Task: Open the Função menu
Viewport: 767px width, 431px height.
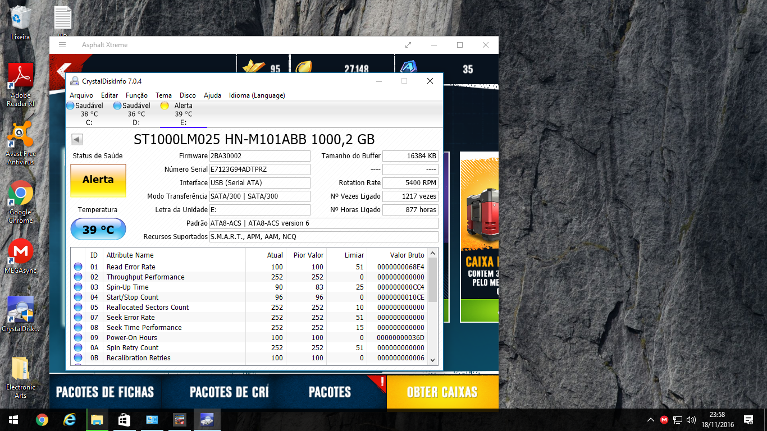Action: 137,95
